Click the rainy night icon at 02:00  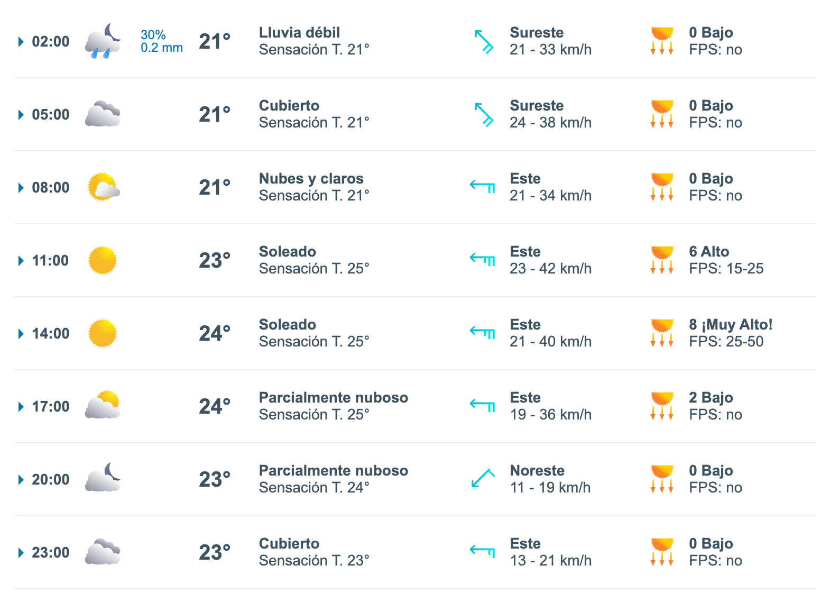click(x=103, y=41)
